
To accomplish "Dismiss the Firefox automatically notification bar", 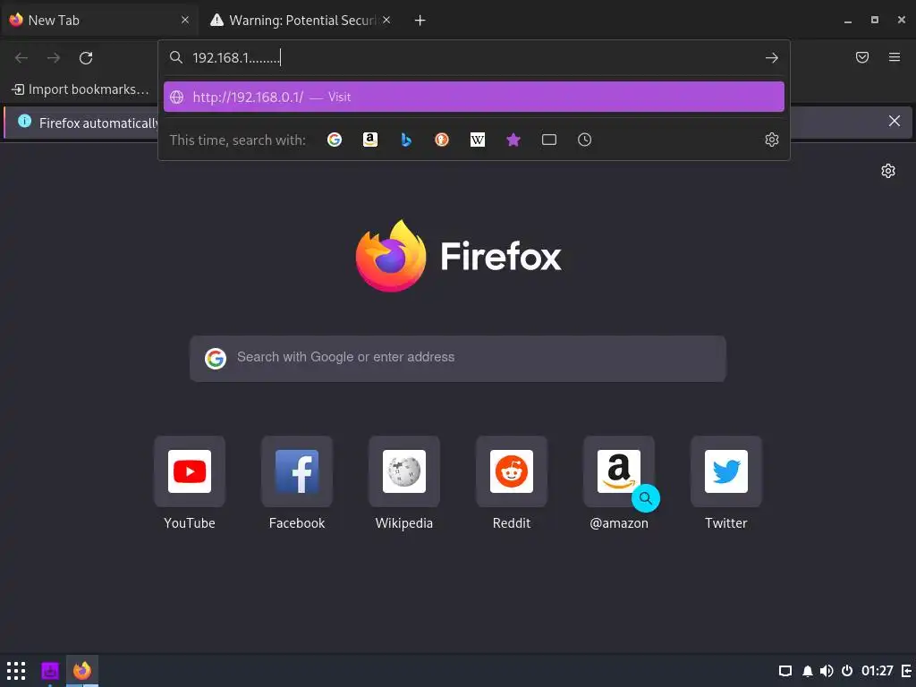I will tap(895, 121).
